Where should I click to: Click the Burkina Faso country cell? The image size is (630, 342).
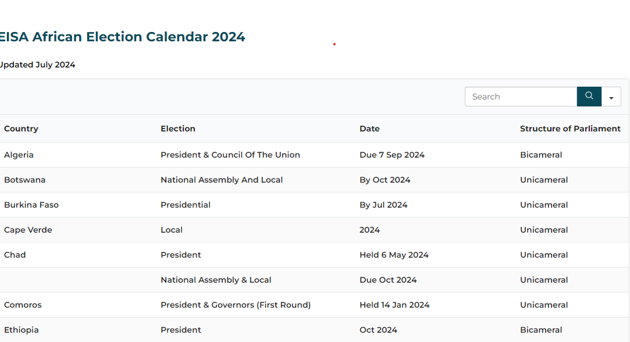(x=31, y=205)
